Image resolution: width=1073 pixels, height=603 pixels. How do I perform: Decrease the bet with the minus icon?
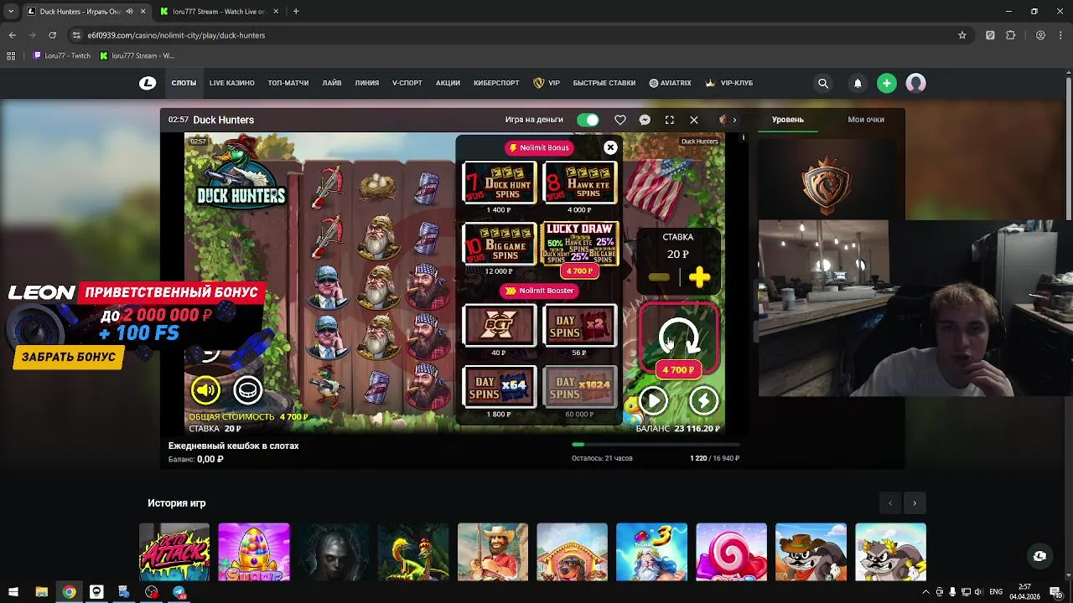click(x=659, y=277)
